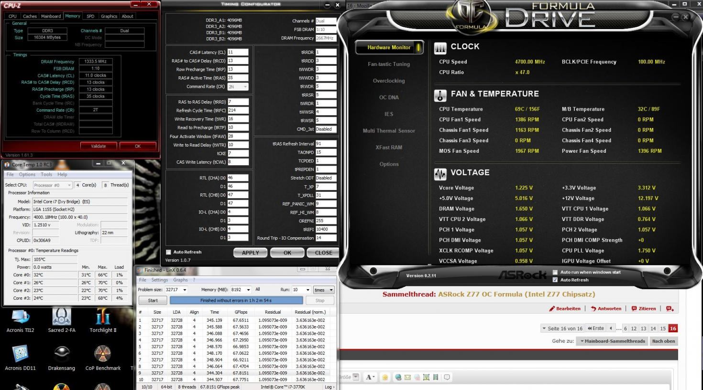
Task: Click the smiley icon in forum editor
Action: (385, 377)
